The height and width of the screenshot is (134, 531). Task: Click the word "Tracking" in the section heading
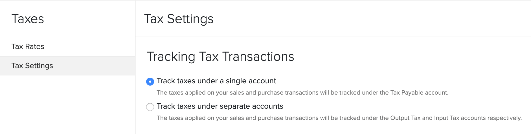pos(171,57)
